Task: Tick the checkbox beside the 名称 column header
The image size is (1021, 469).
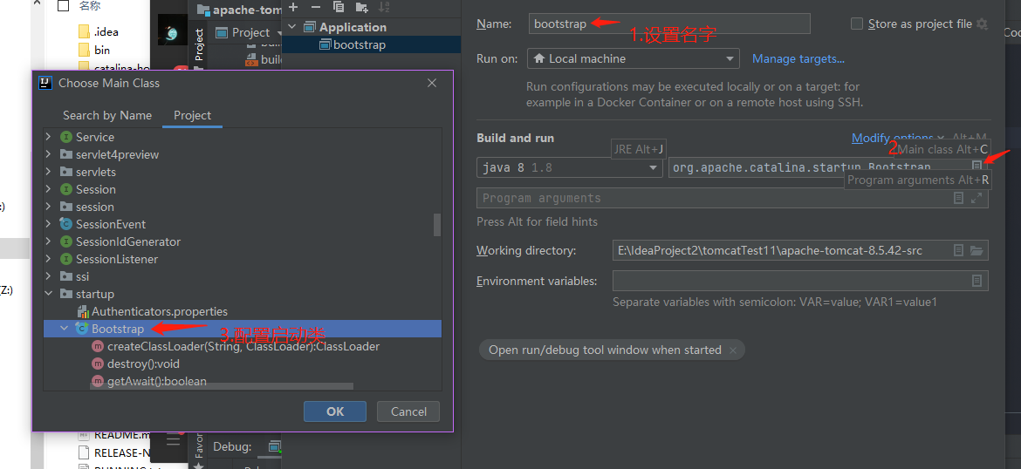Action: [x=63, y=6]
